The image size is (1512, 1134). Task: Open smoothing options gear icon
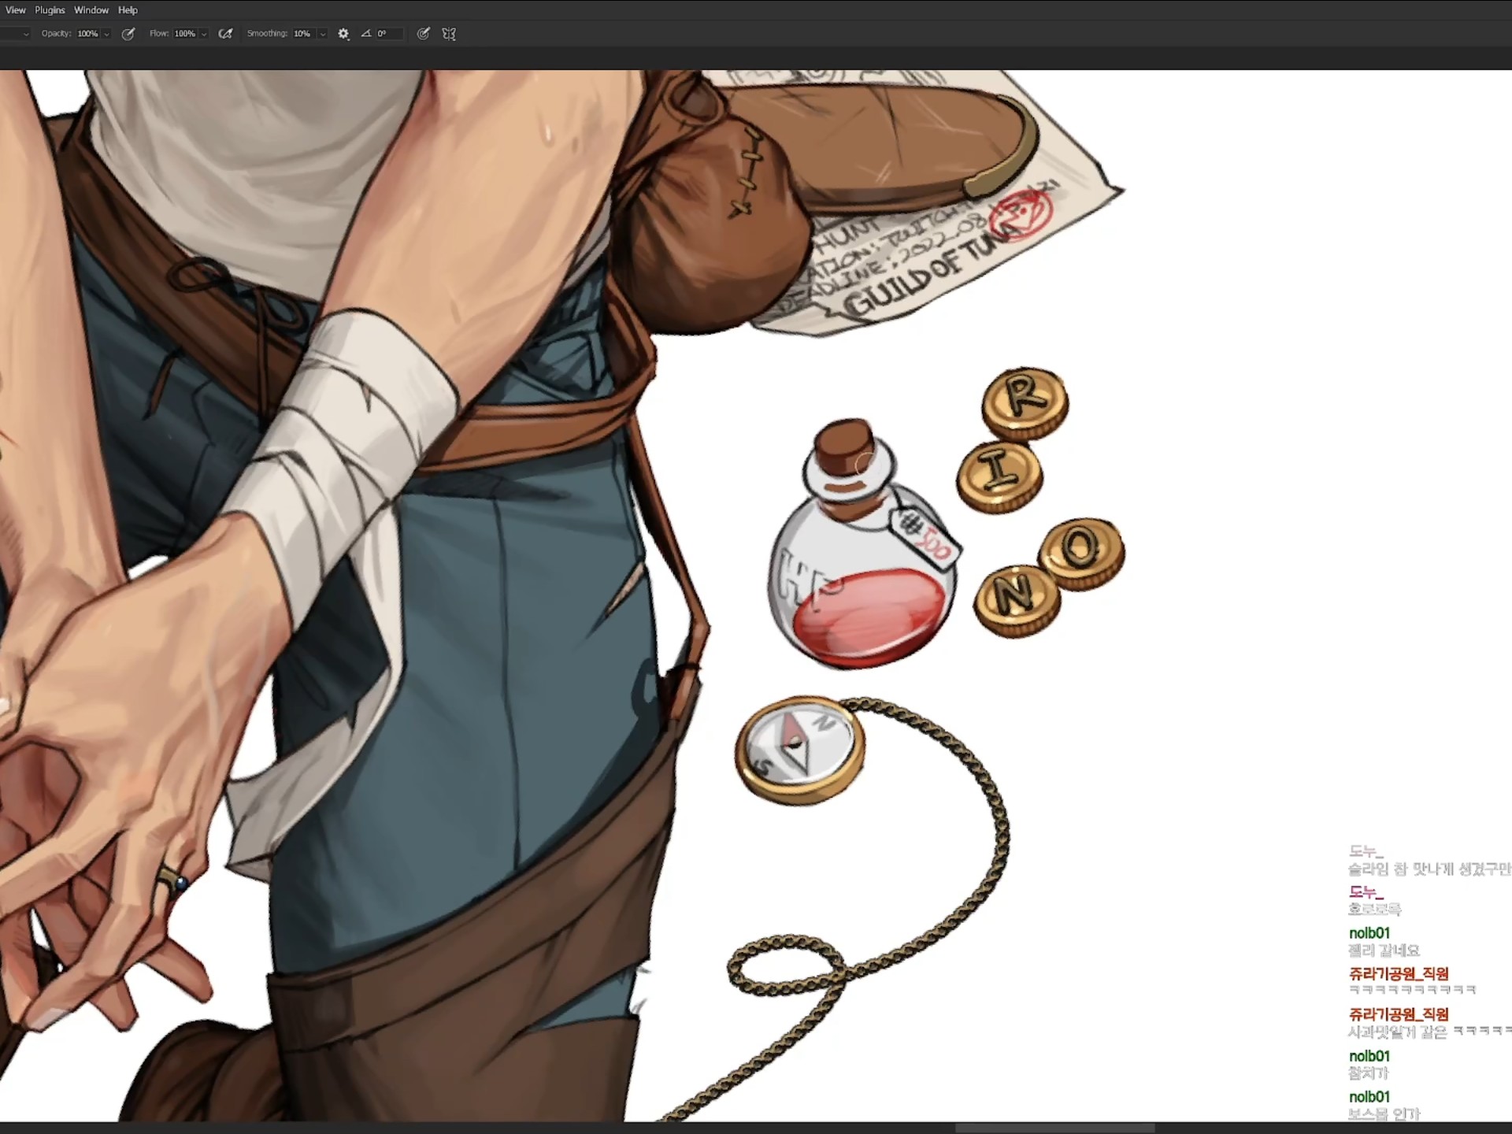coord(343,34)
